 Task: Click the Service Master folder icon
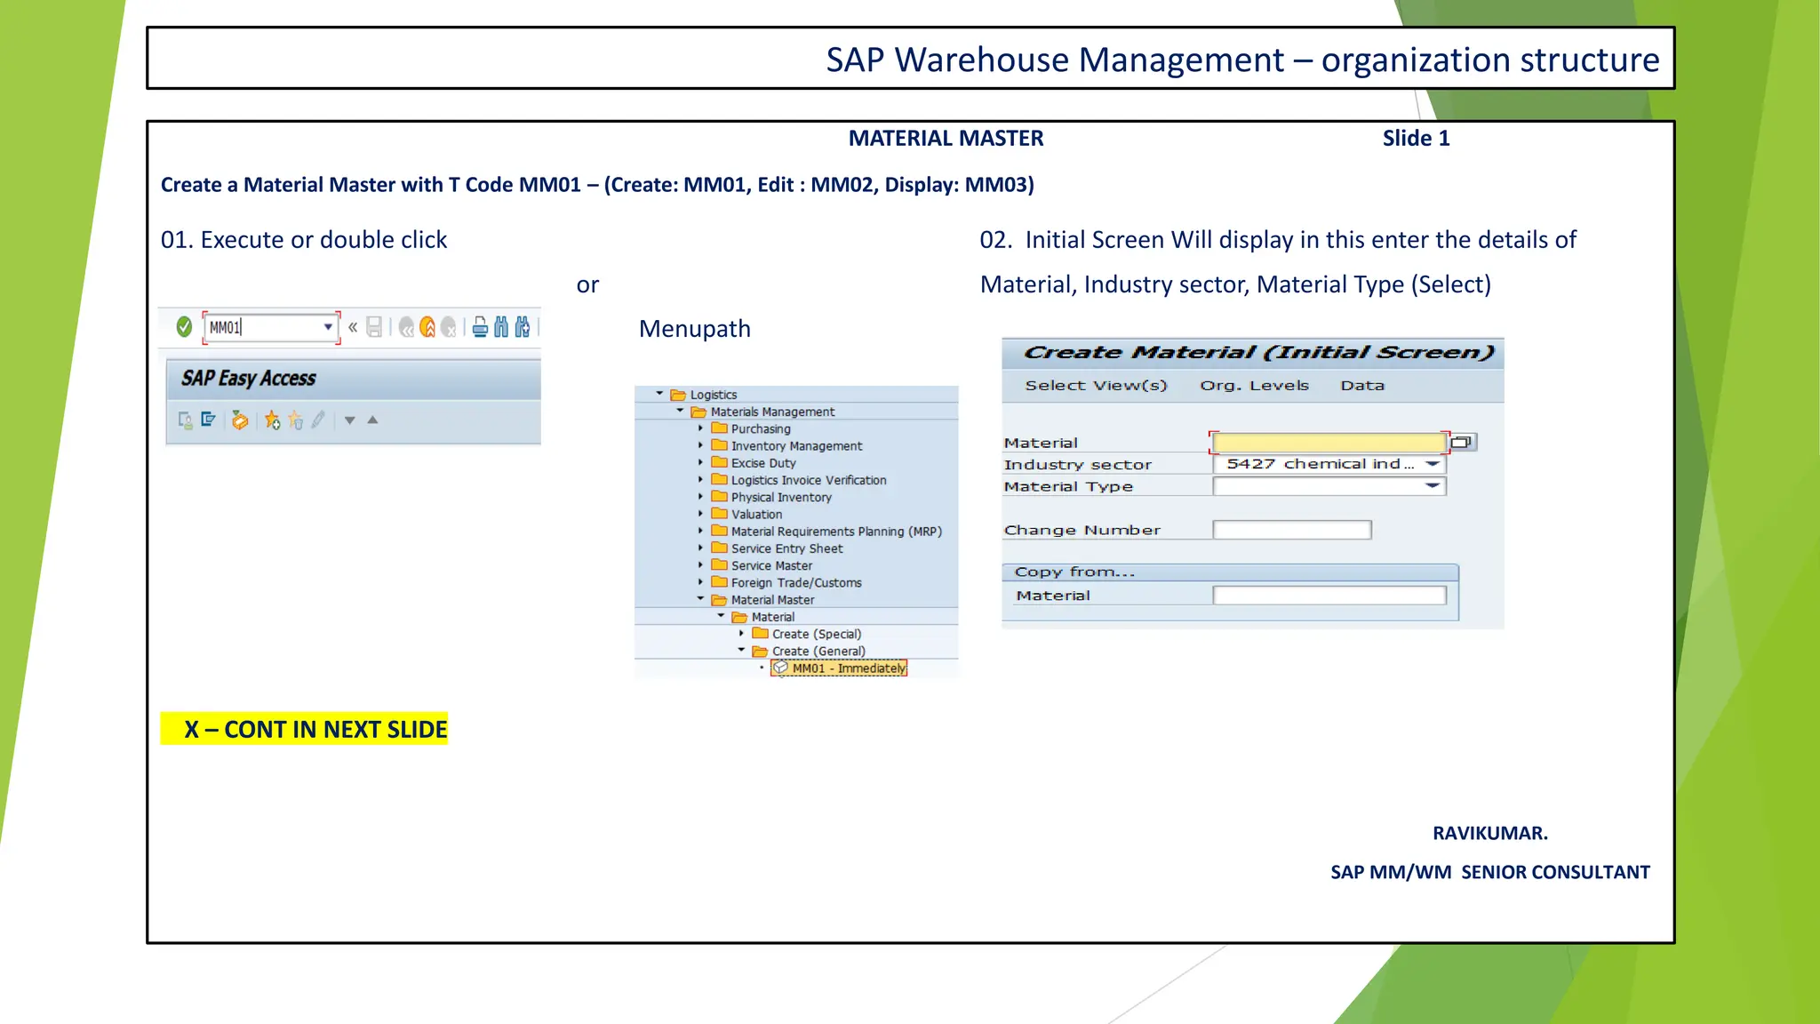(x=720, y=565)
